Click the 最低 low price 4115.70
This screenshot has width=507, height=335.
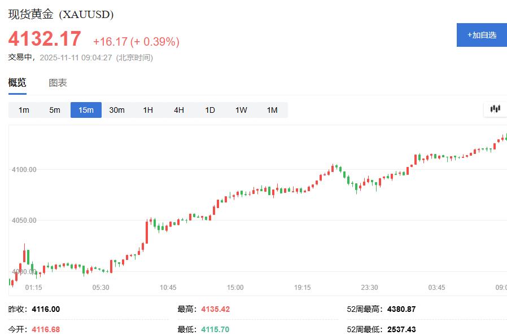click(x=216, y=327)
